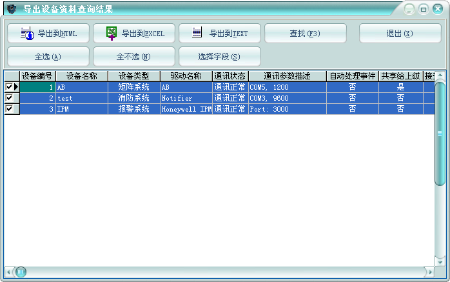The image size is (450, 282).
Task: Click the shield app icon in title bar
Action: (x=11, y=9)
